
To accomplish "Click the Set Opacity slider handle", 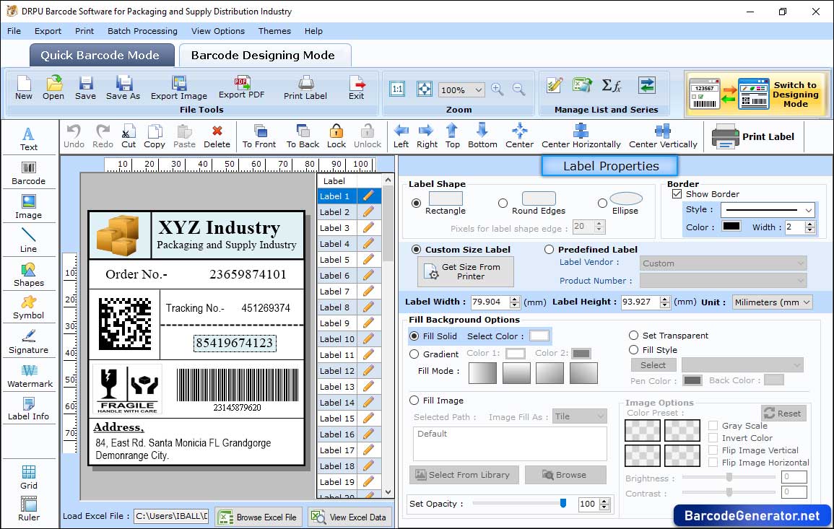I will pos(563,503).
